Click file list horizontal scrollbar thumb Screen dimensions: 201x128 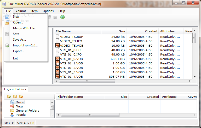click(x=87, y=81)
